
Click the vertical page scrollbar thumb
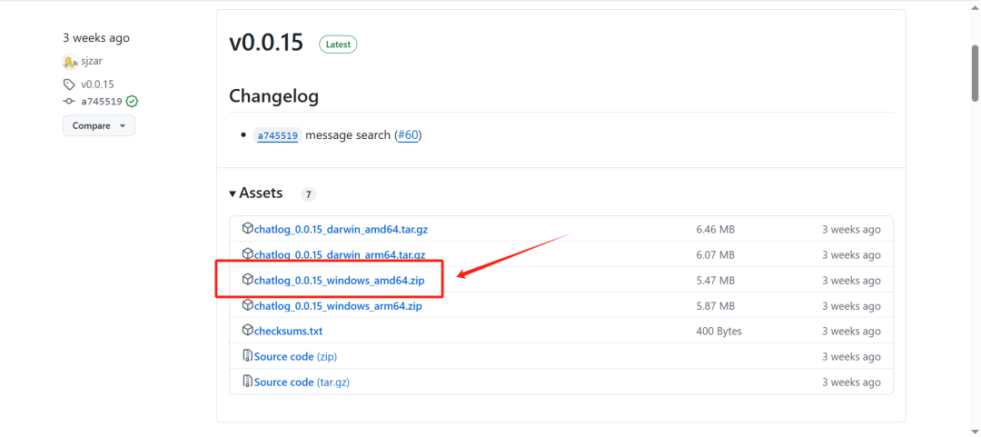pos(975,72)
